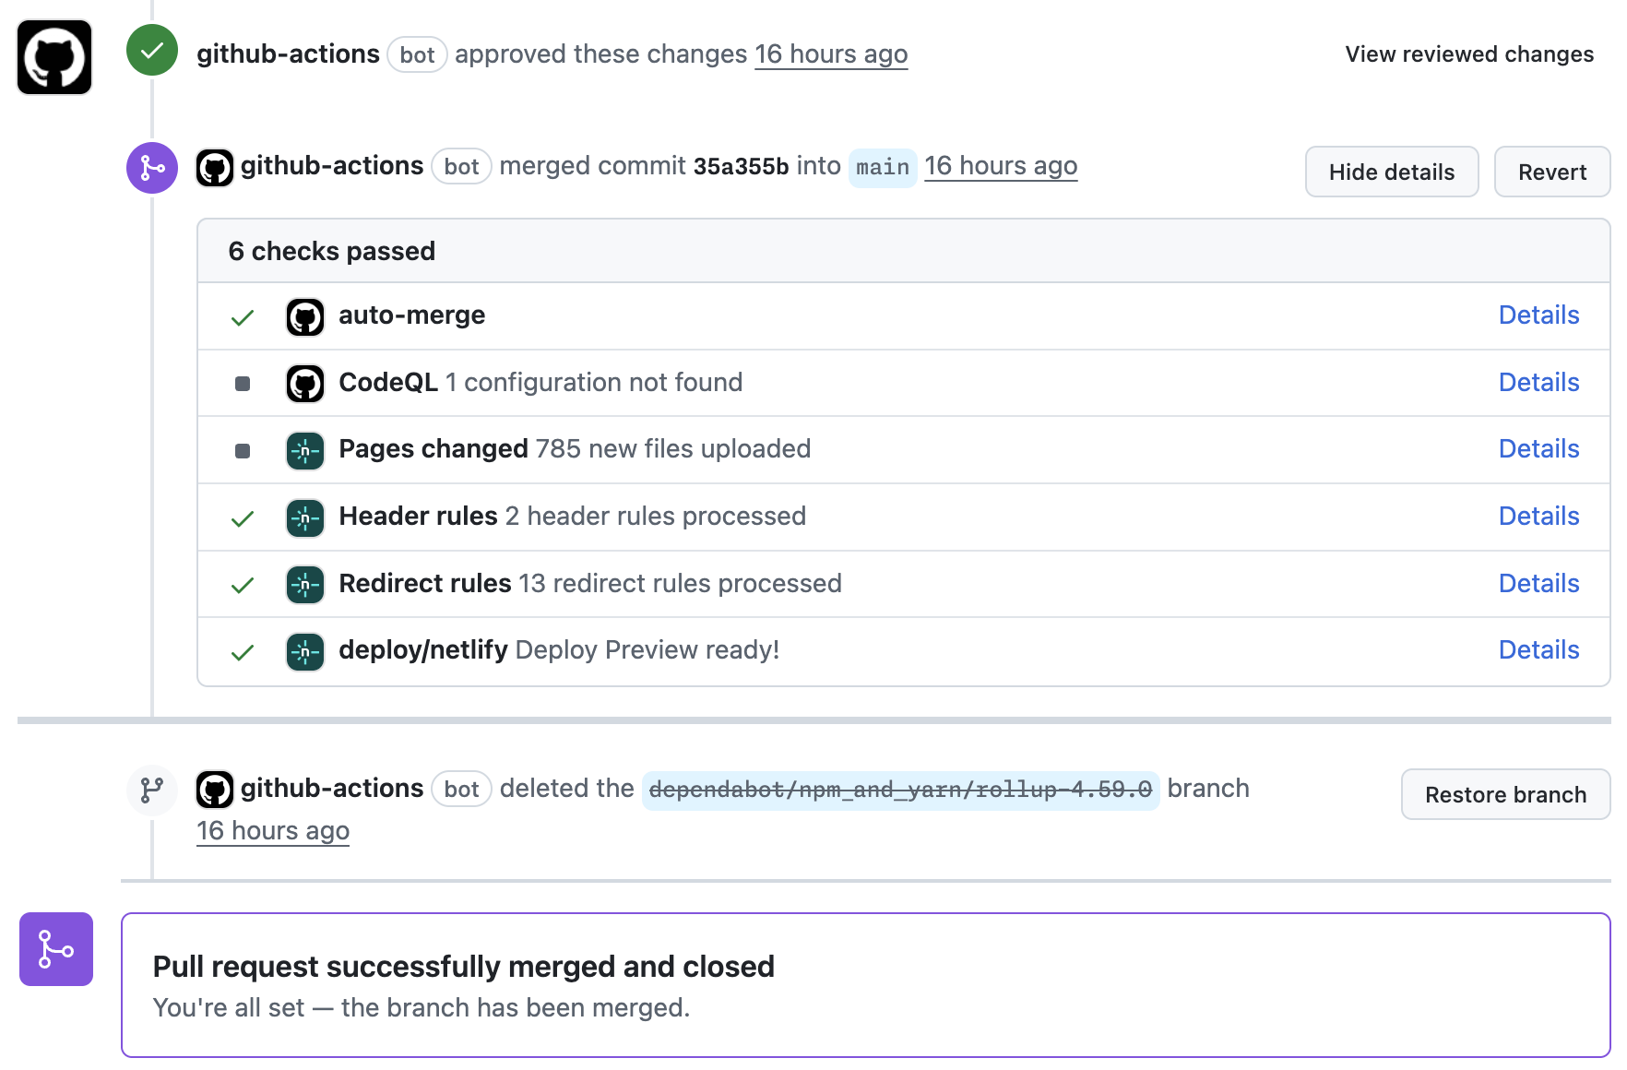Click the purple merge icon near the closed notice

pyautogui.click(x=55, y=949)
